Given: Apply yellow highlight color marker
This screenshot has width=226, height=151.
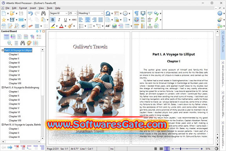Looking at the screenshot, I should click(53, 26).
